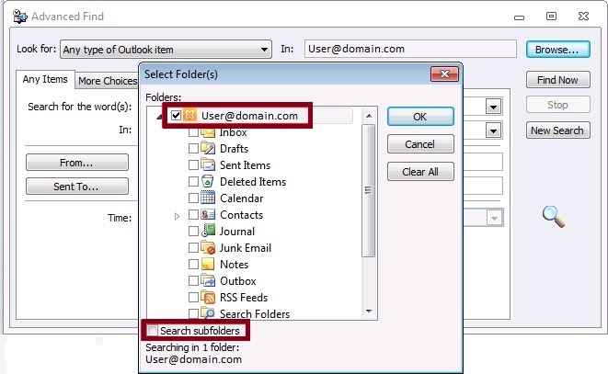Click the mailbox icon next to User@domain.com
This screenshot has width=608, height=374.
[x=189, y=115]
